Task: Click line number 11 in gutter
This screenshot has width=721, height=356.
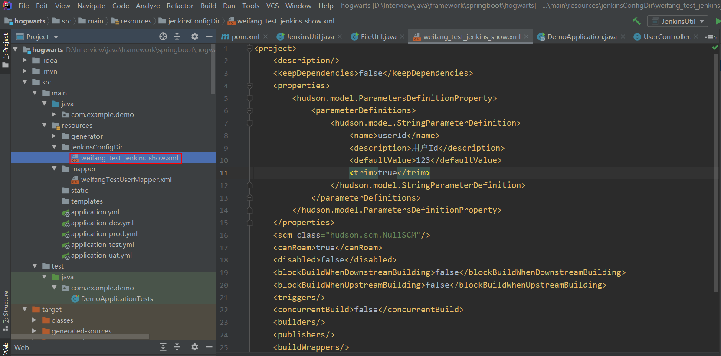Action: pos(224,173)
